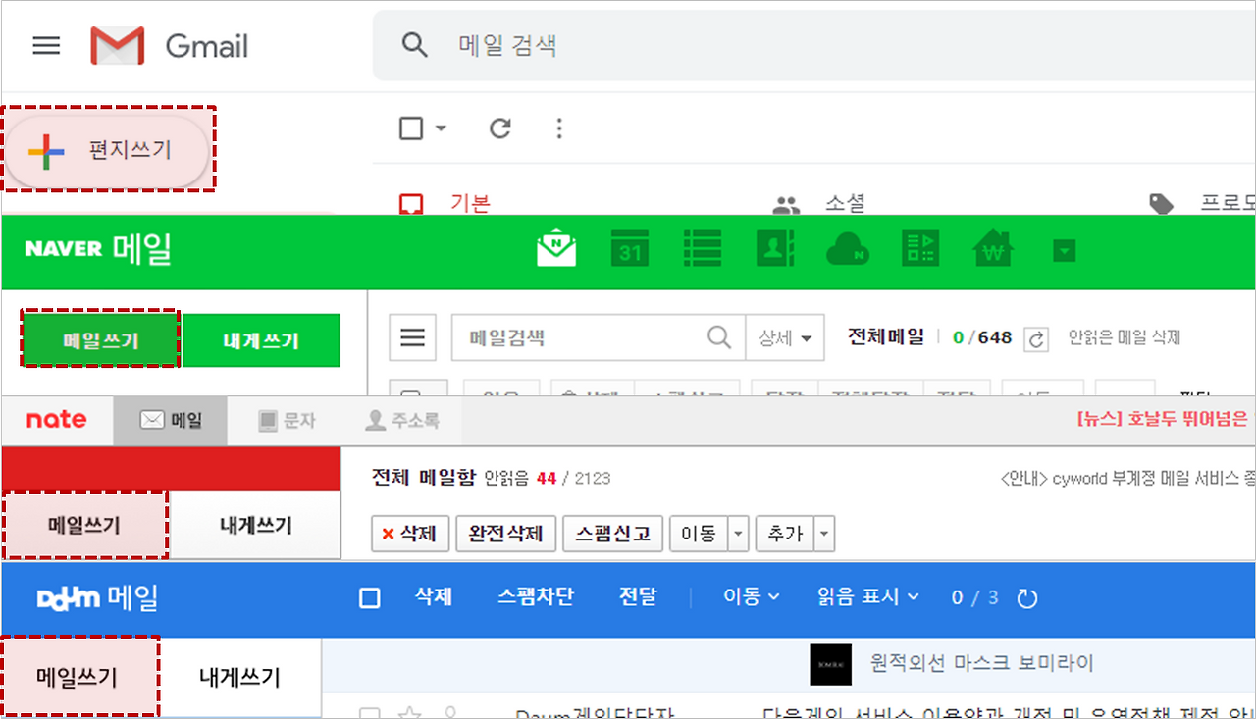Click the Gmail logo
Screen dimensions: 1256x719
(169, 46)
